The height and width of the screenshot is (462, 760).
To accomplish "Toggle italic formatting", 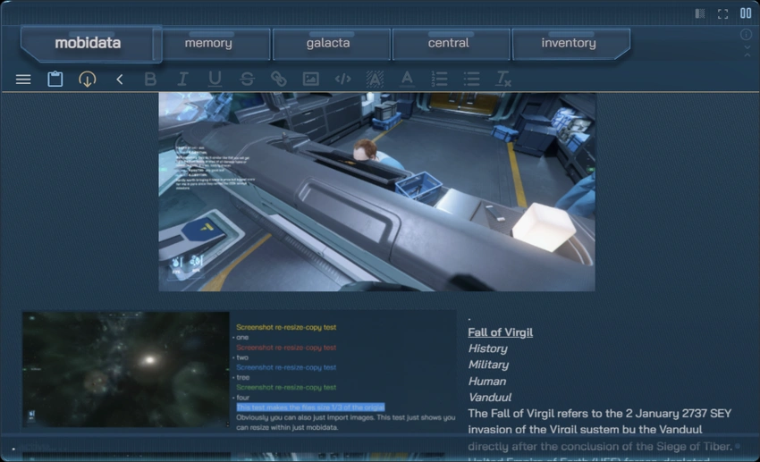I will tap(182, 79).
